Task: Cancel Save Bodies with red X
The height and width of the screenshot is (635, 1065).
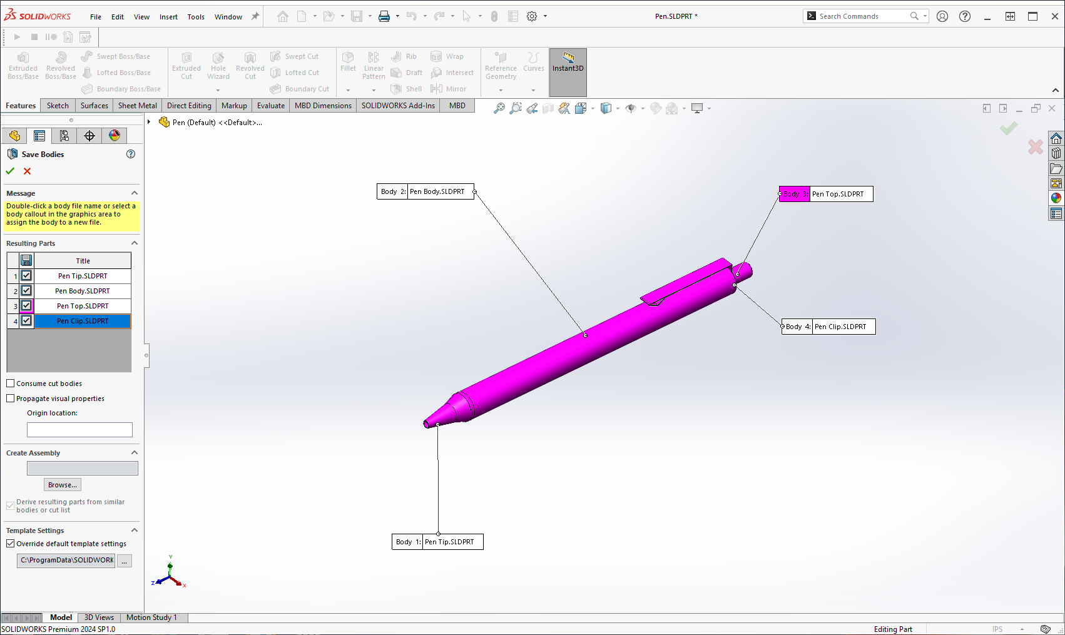Action: tap(27, 171)
